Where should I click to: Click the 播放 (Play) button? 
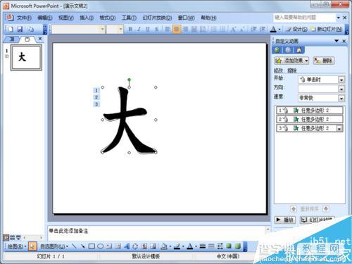click(x=285, y=220)
